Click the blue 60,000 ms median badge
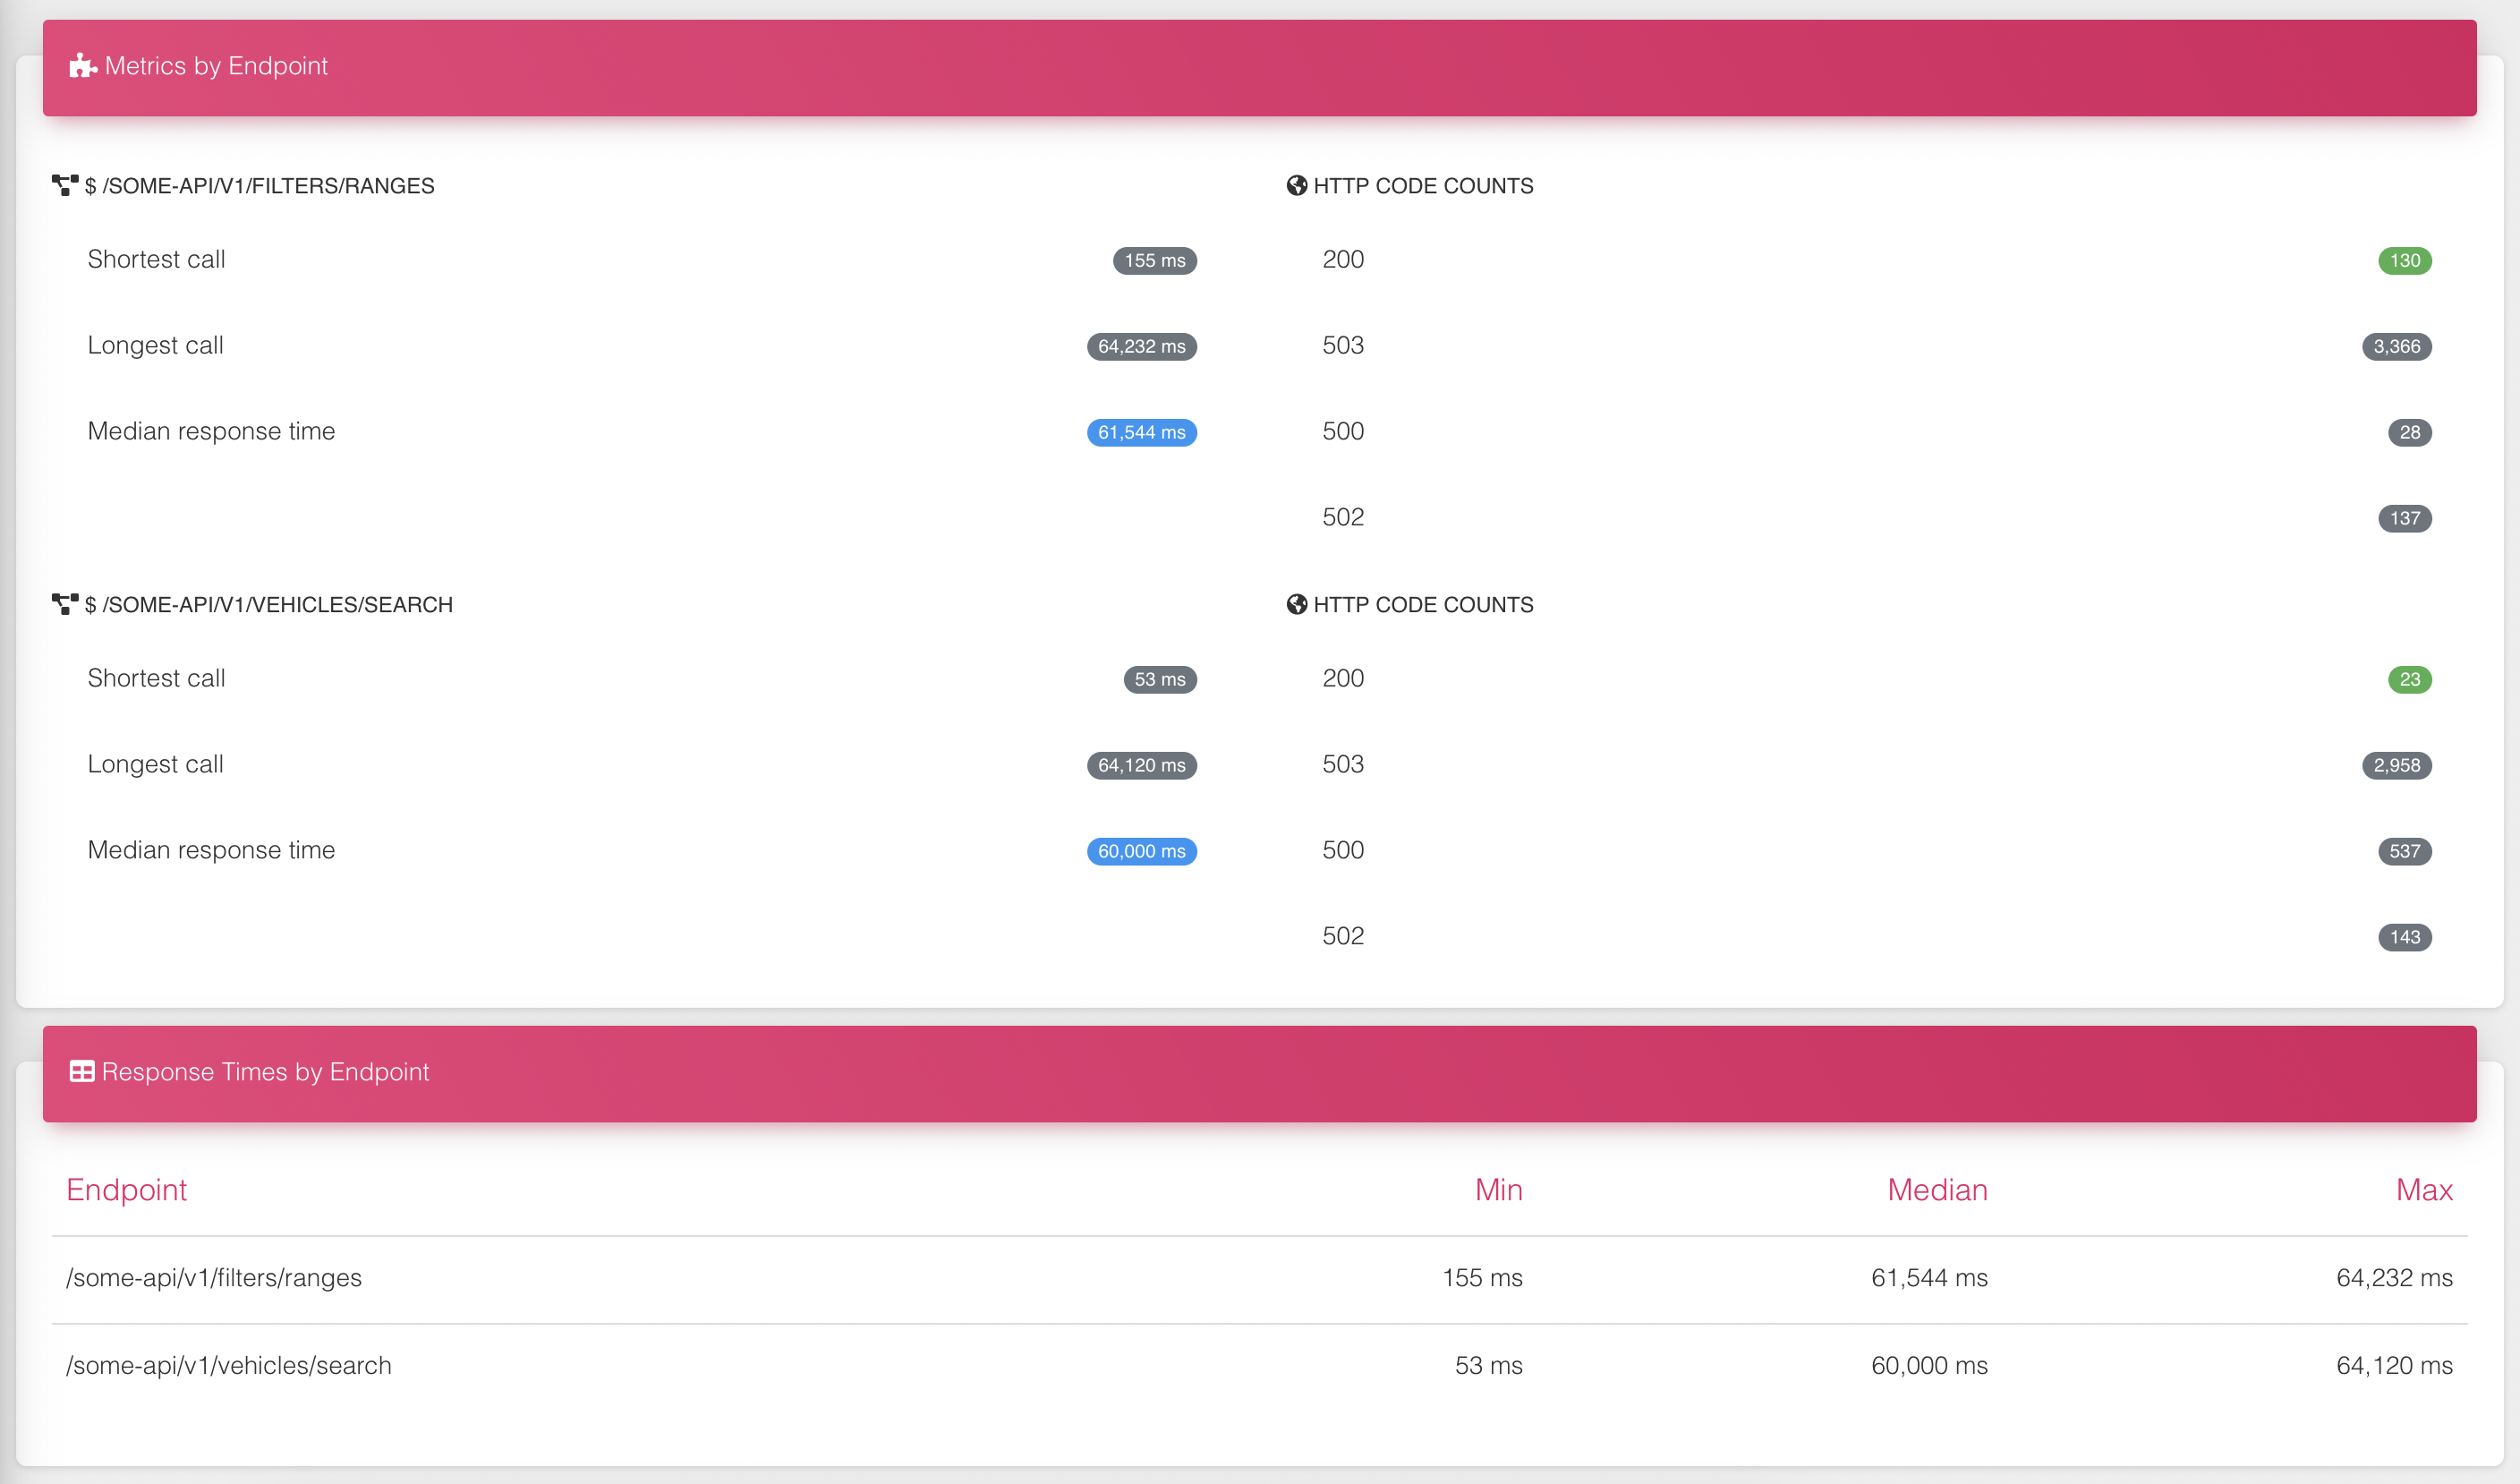2520x1484 pixels. tap(1141, 852)
